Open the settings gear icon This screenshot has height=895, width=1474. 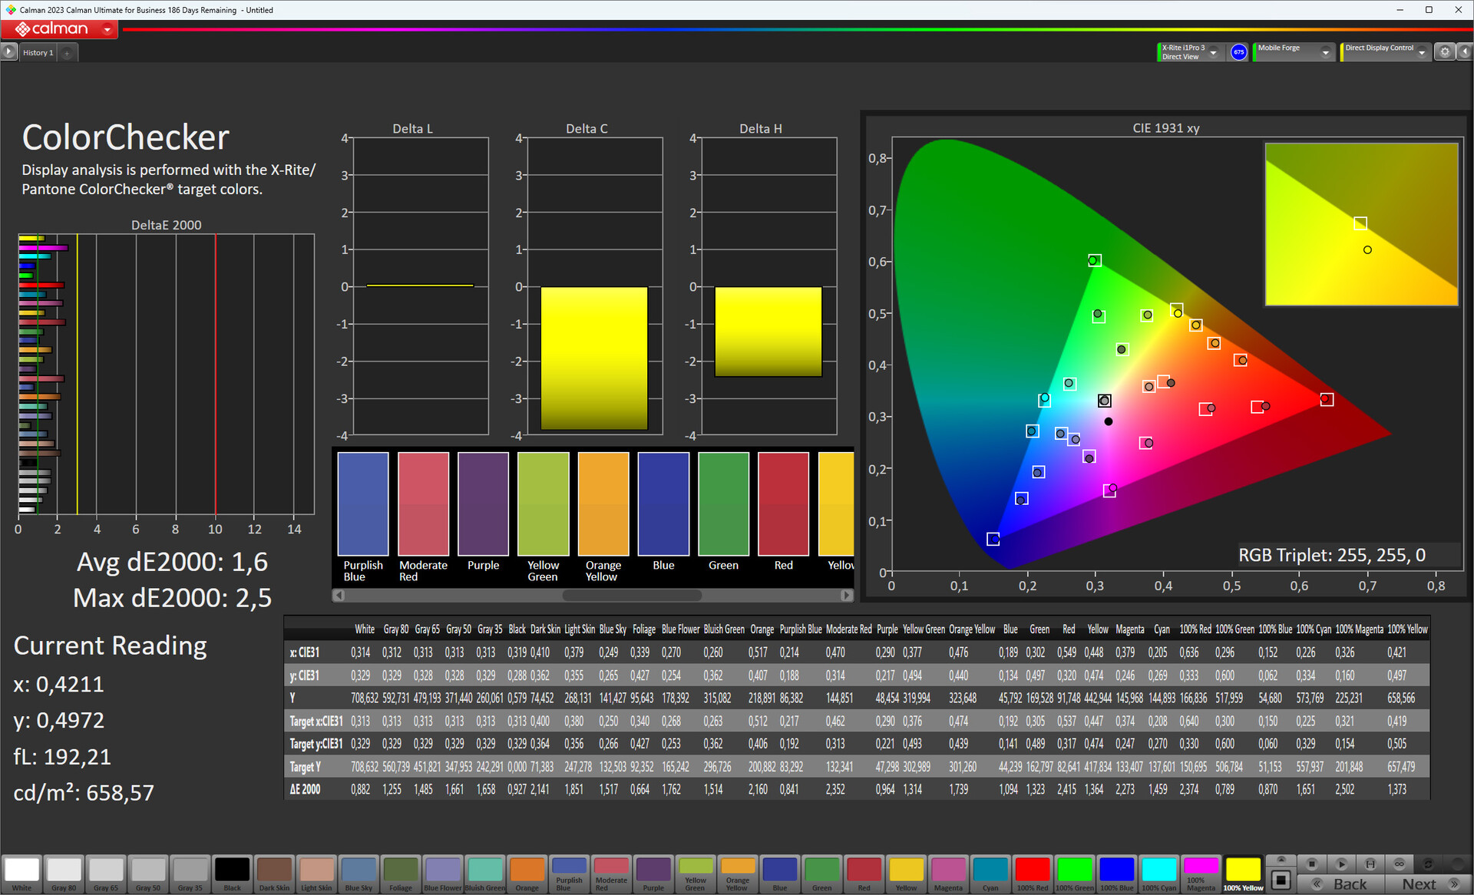point(1445,52)
